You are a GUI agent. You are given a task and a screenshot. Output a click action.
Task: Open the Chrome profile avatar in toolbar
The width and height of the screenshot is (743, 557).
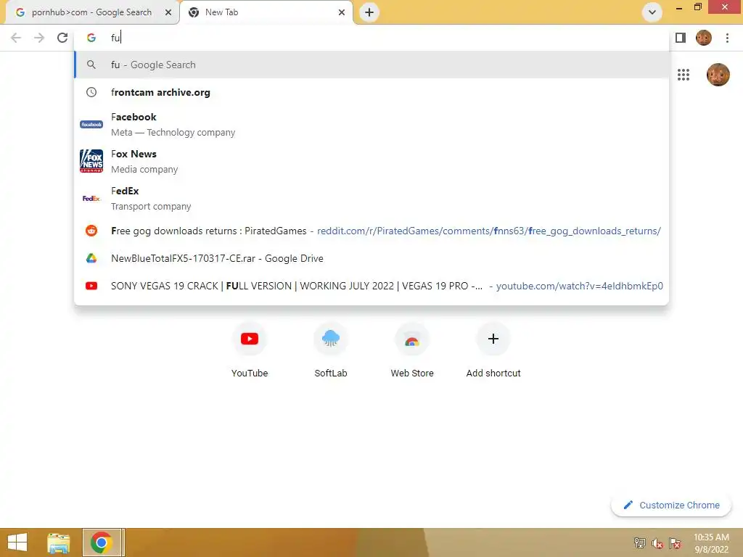[x=704, y=38]
